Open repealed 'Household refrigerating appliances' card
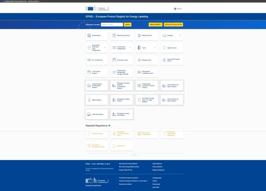This screenshot has height=191, width=266. point(172,134)
